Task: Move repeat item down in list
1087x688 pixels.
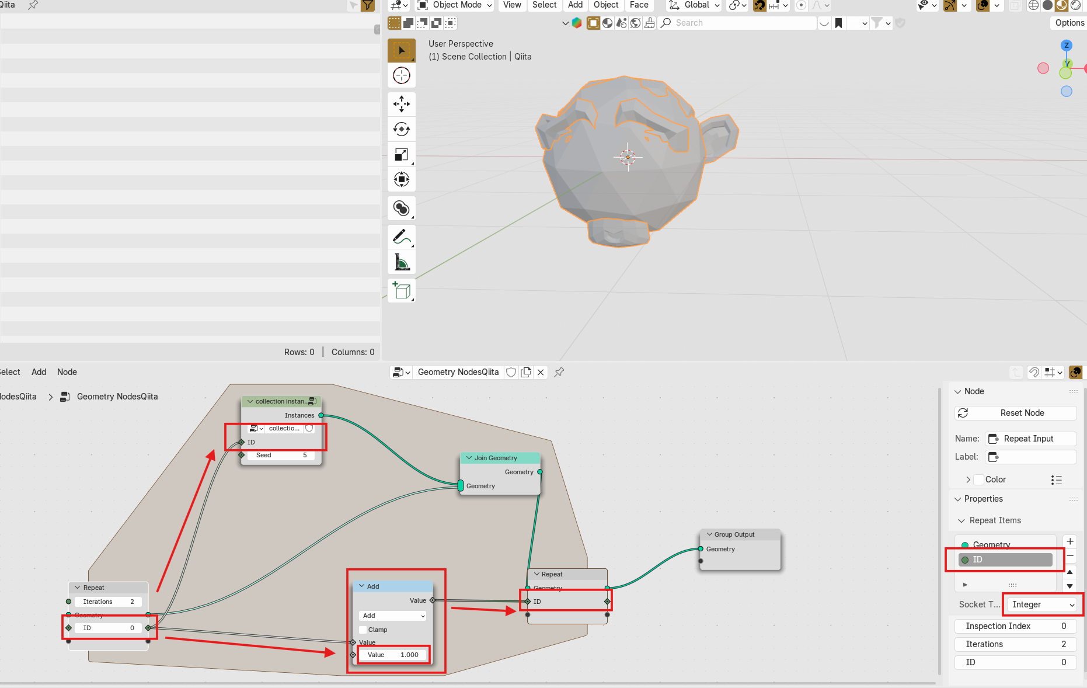Action: coord(1070,586)
